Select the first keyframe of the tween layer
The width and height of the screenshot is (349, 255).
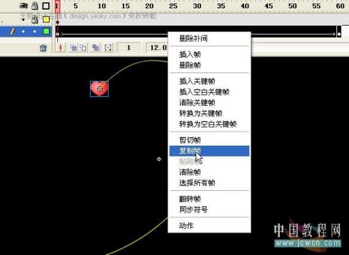point(57,34)
